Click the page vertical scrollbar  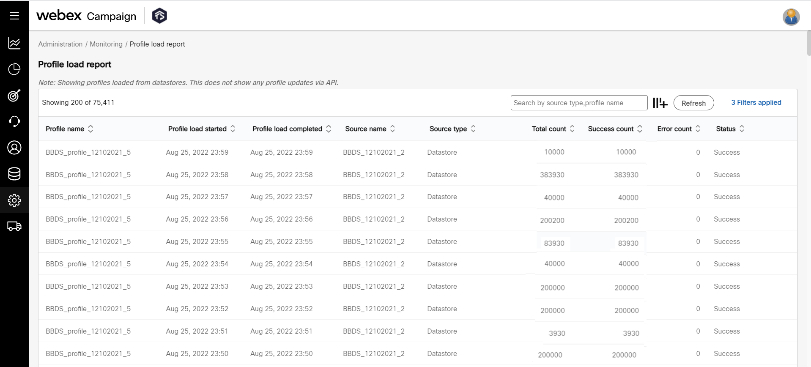tap(809, 42)
